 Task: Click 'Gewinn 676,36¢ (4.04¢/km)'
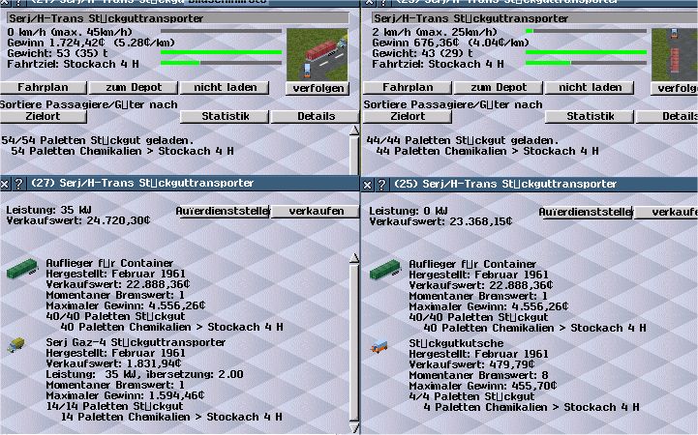click(450, 43)
